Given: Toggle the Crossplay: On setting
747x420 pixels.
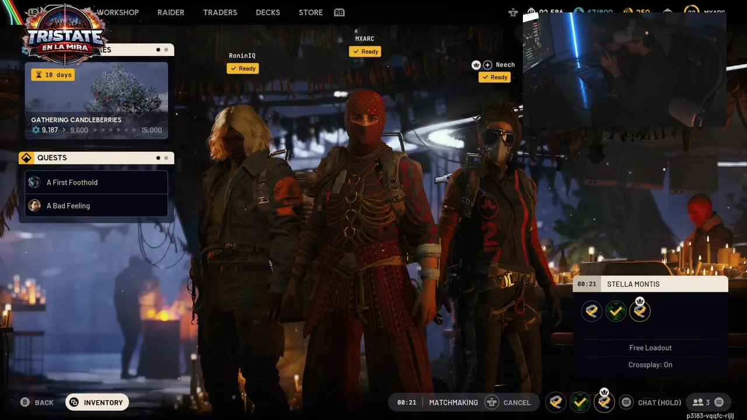Looking at the screenshot, I should (650, 365).
